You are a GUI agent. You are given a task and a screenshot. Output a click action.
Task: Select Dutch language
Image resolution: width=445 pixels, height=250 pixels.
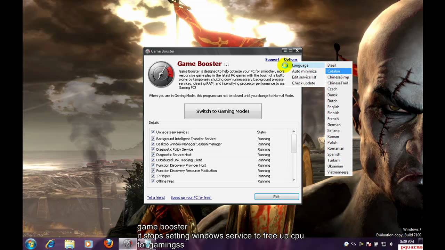[339, 101]
